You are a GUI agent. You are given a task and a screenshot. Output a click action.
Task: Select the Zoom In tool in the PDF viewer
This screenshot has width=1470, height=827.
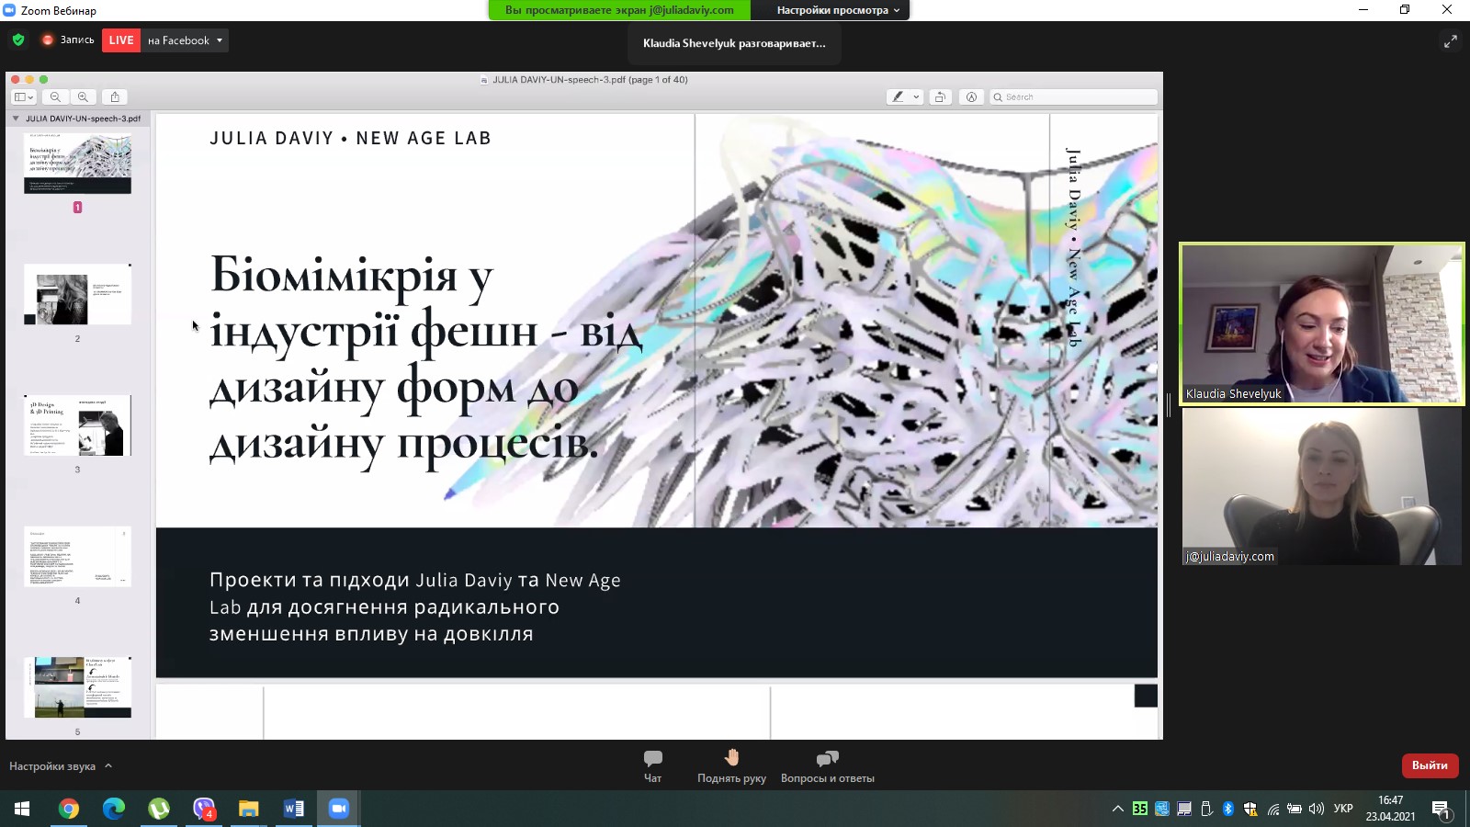(85, 96)
